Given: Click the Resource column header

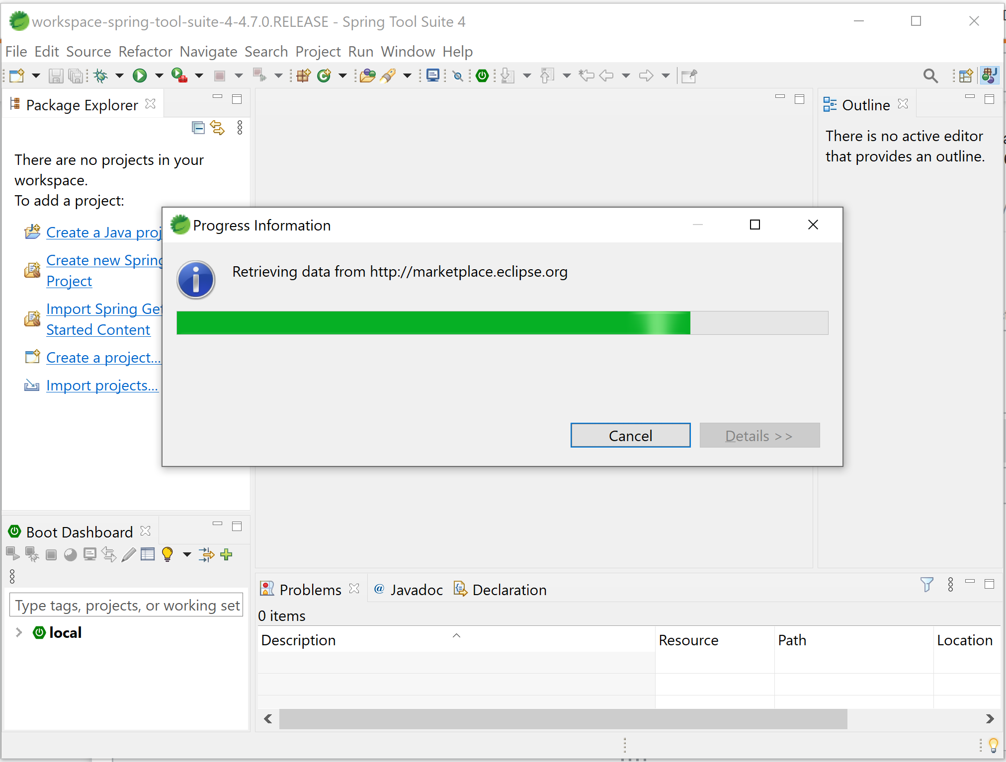Looking at the screenshot, I should (714, 640).
